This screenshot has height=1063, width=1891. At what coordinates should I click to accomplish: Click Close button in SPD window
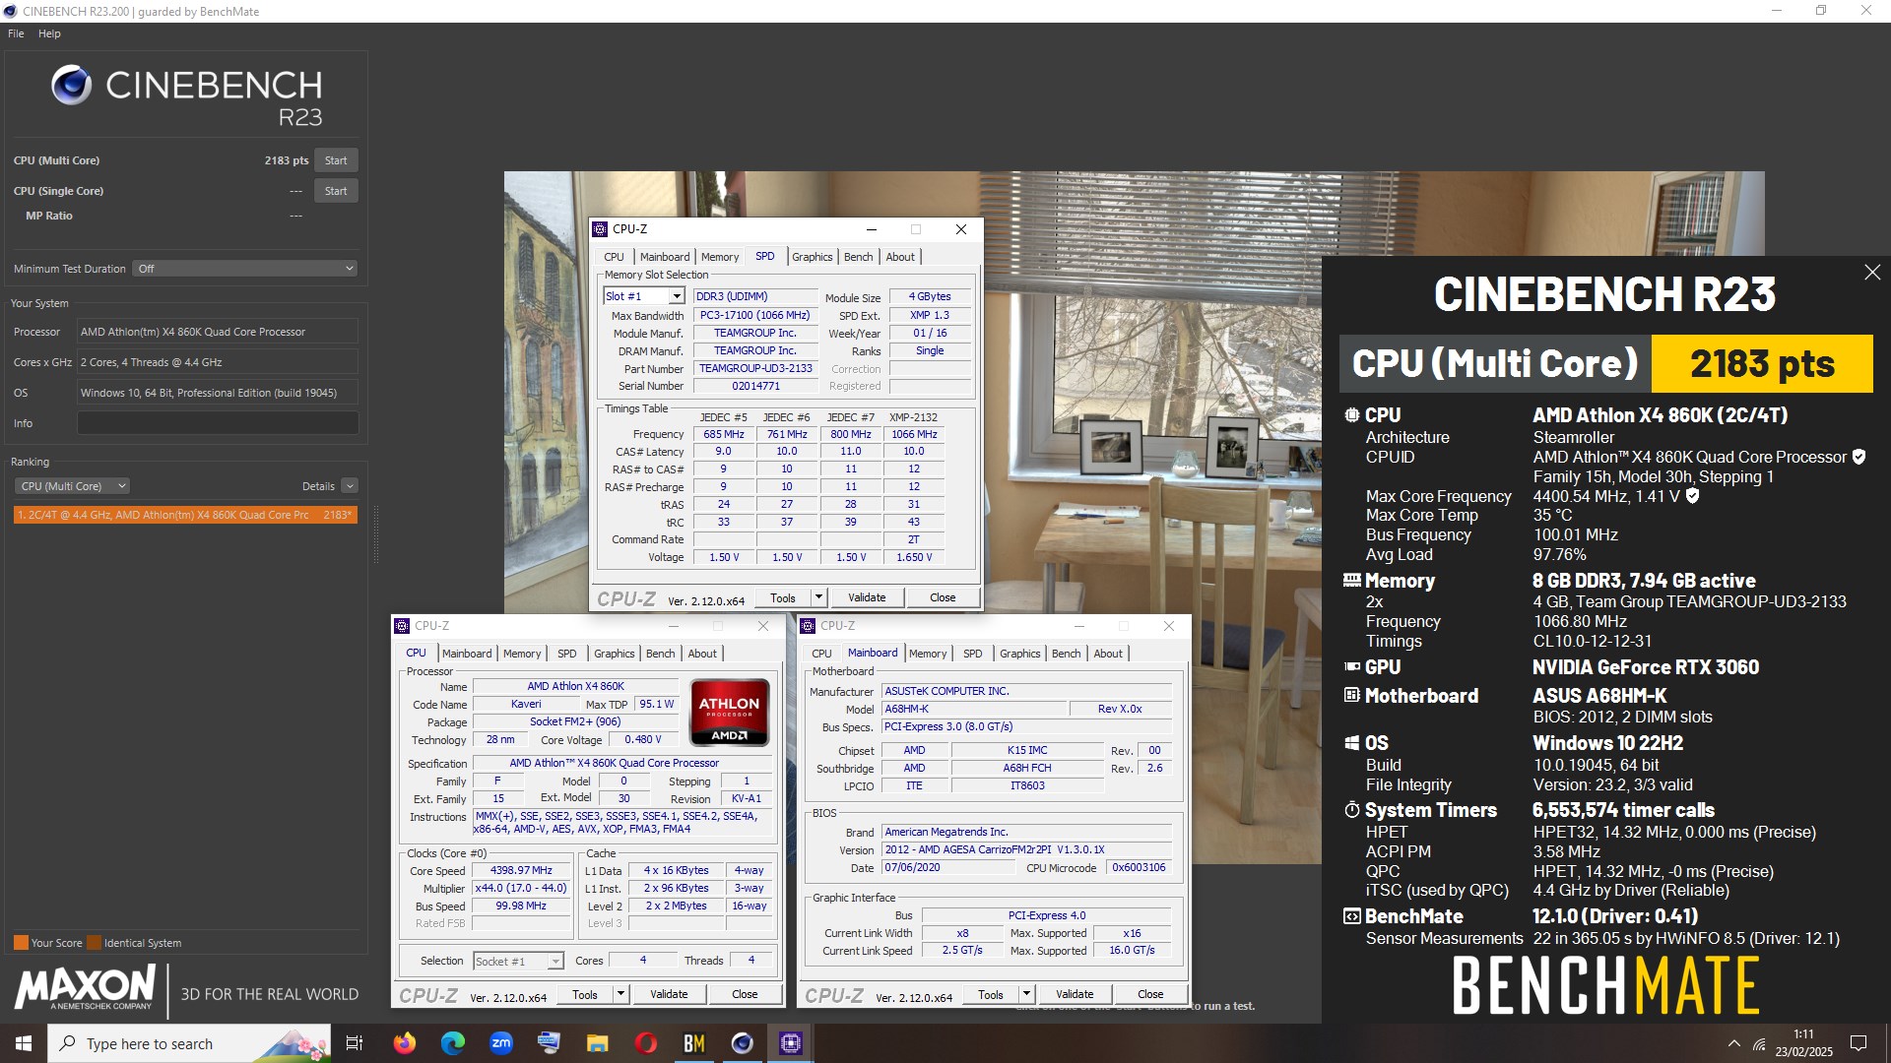point(943,597)
